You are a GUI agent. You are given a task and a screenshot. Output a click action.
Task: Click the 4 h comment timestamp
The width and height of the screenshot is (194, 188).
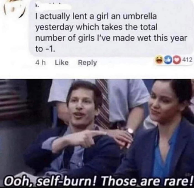[x=40, y=63]
